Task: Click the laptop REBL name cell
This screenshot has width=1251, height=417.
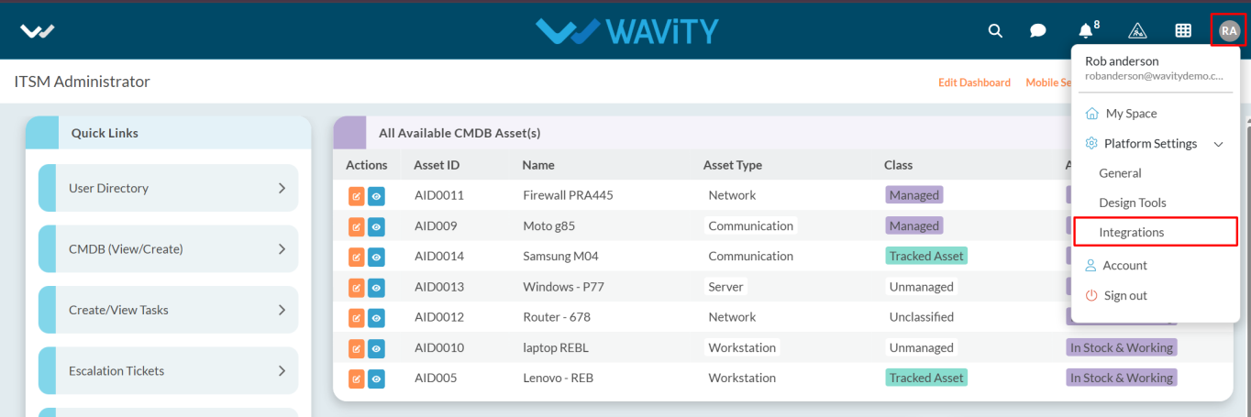Action: 556,348
